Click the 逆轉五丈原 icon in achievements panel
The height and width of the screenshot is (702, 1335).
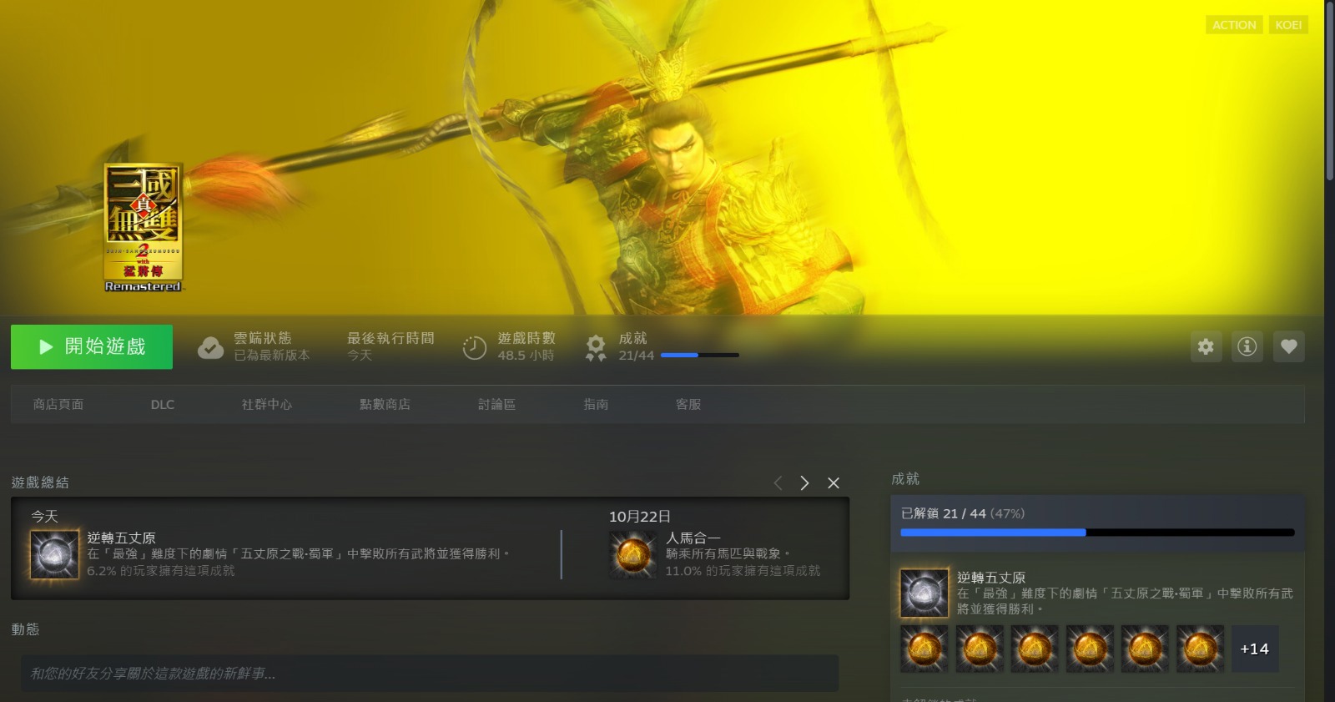(924, 593)
